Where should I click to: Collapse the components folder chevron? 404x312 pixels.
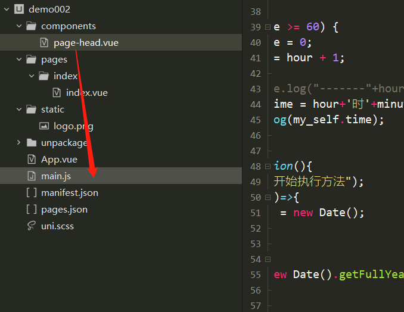tap(19, 26)
